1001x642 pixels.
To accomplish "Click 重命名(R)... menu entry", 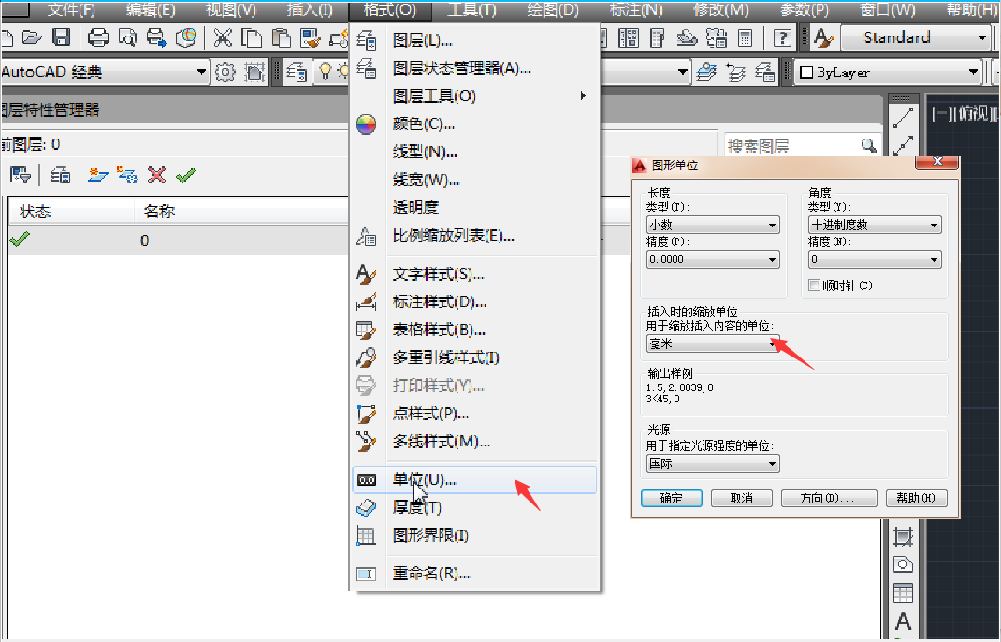I will (x=474, y=574).
